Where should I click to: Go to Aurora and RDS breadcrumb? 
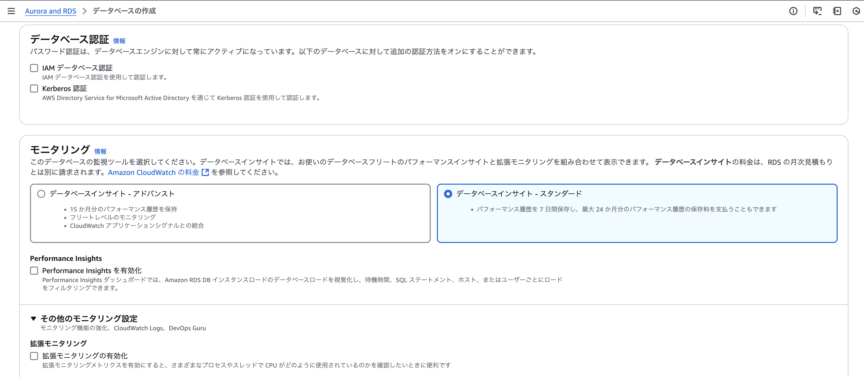coord(51,11)
